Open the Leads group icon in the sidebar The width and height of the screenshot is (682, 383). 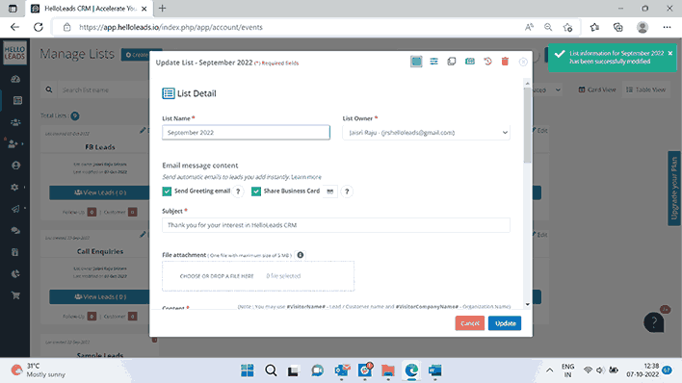[x=15, y=122]
